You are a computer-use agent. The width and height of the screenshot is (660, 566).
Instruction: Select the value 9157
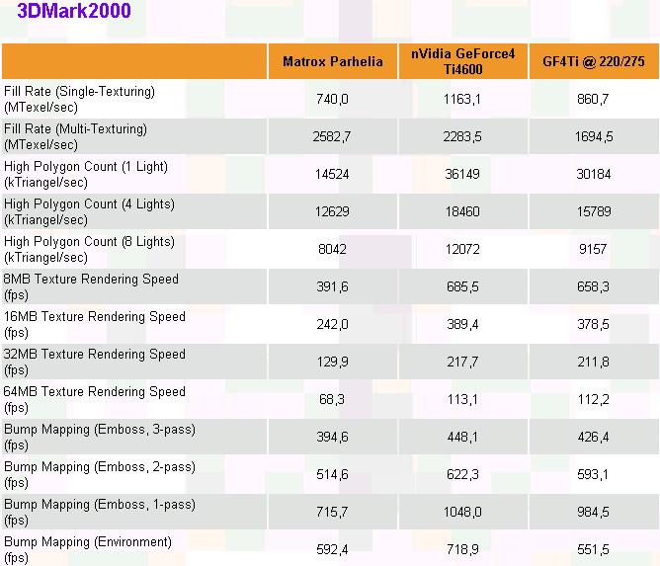pyautogui.click(x=593, y=249)
